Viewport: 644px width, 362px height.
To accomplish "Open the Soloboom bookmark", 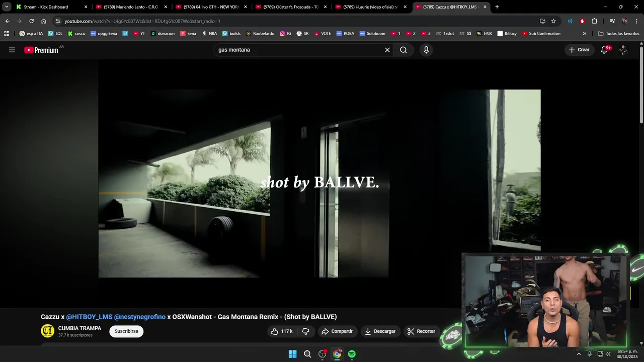I will point(372,34).
